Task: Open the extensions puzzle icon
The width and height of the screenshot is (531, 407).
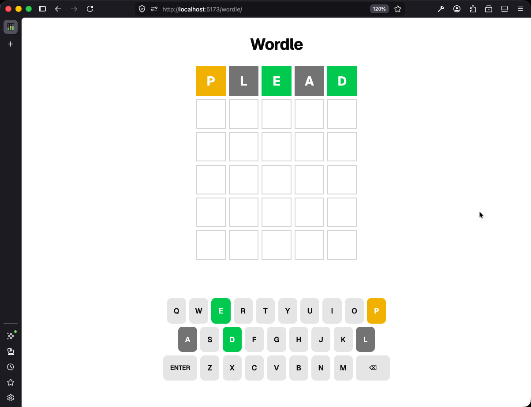Action: [473, 9]
